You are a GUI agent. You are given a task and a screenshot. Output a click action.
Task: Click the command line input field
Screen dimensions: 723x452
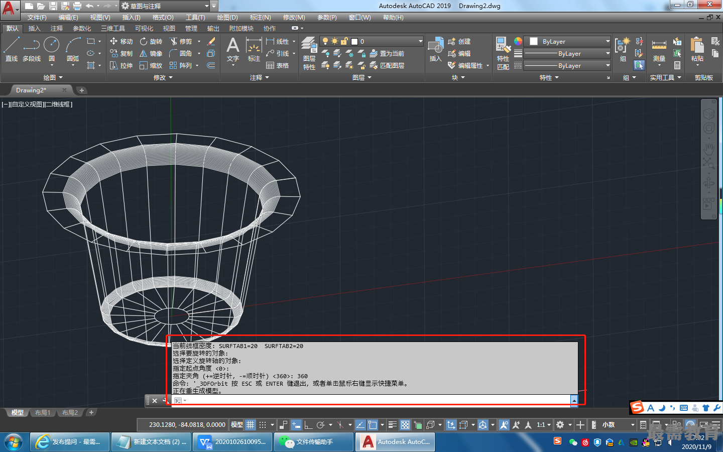(376, 400)
